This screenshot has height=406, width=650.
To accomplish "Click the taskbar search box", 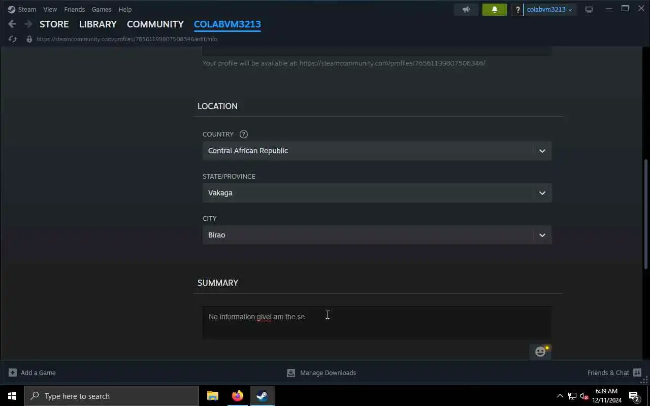I will [x=112, y=396].
